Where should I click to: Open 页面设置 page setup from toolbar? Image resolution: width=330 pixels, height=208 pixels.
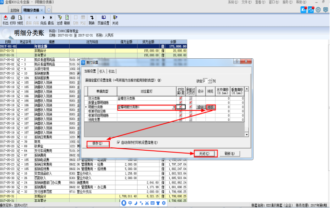(103, 20)
